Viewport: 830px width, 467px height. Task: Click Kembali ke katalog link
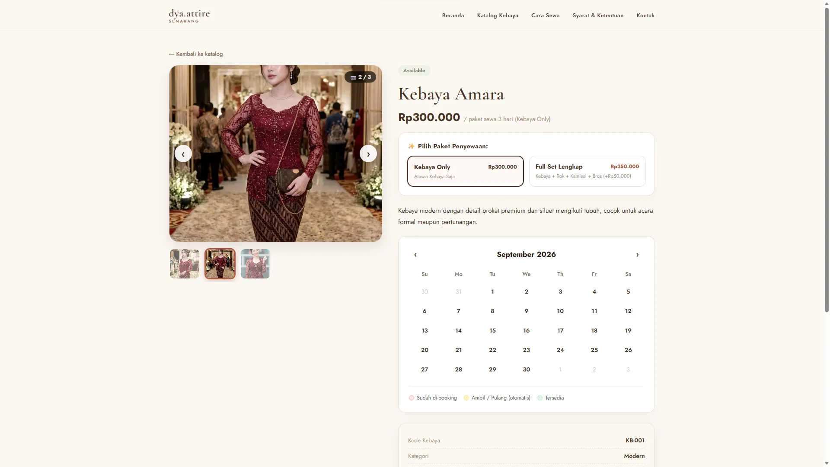coord(196,54)
